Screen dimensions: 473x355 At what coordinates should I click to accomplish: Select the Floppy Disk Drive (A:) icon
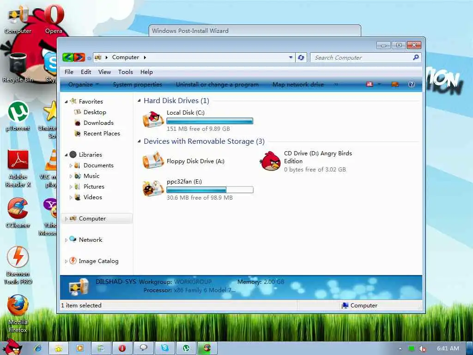coord(153,160)
